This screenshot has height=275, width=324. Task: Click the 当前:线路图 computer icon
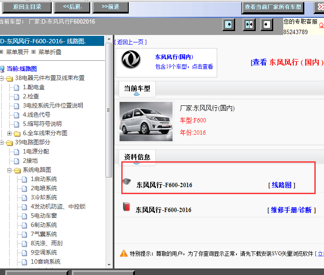coord(2,69)
